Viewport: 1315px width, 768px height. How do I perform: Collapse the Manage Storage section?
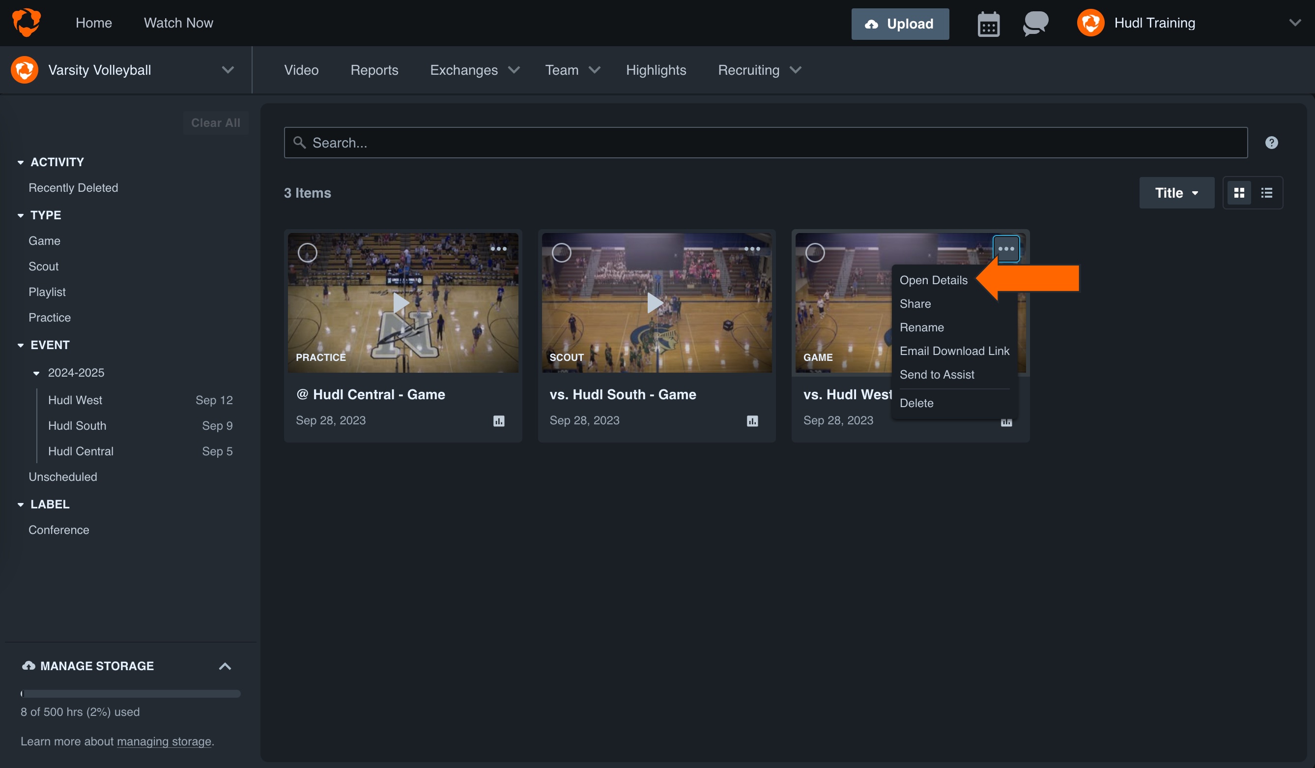click(225, 666)
